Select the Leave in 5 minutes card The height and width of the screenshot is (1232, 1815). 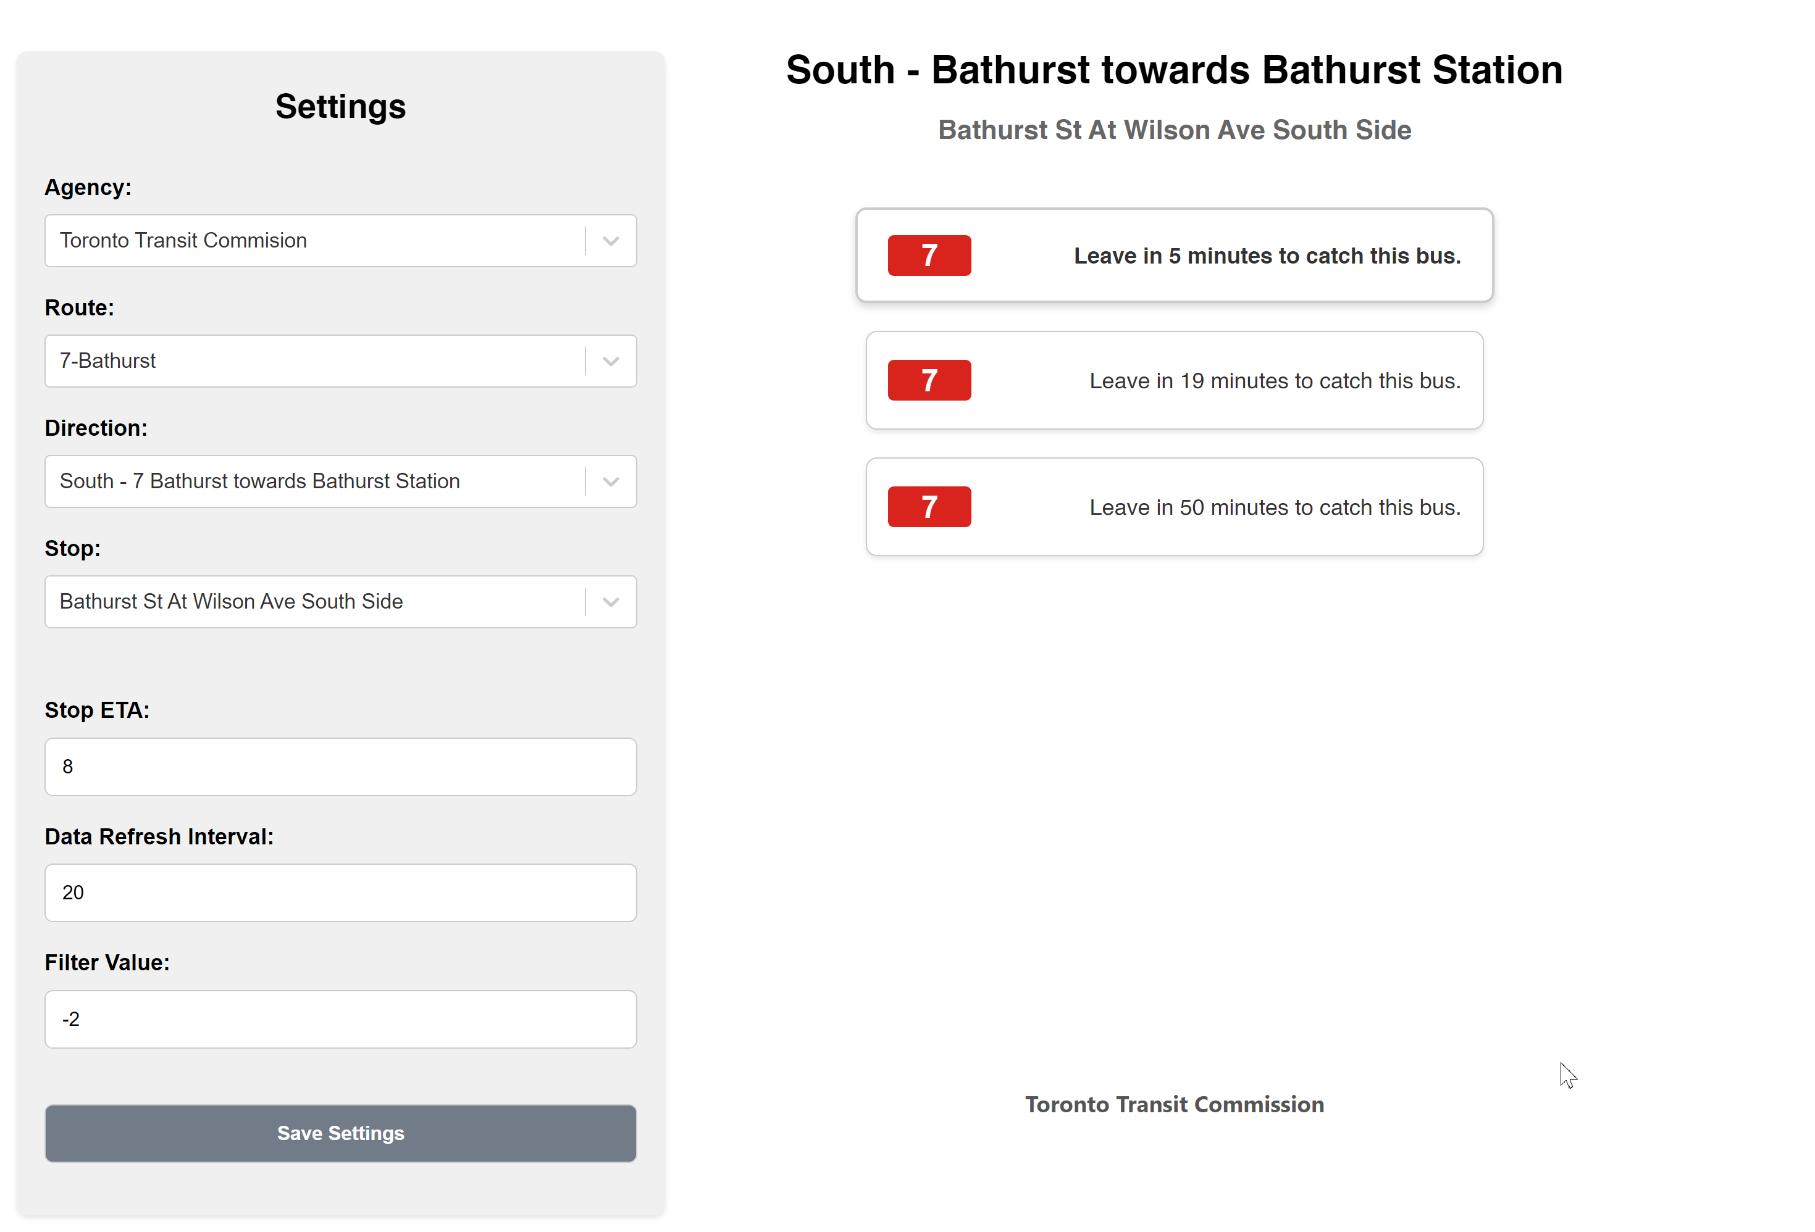1266,256
